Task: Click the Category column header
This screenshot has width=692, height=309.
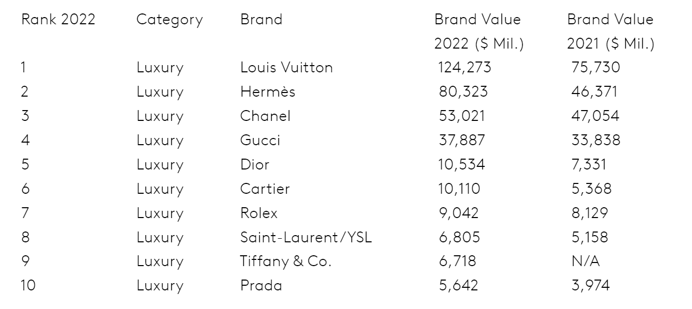Action: (170, 21)
